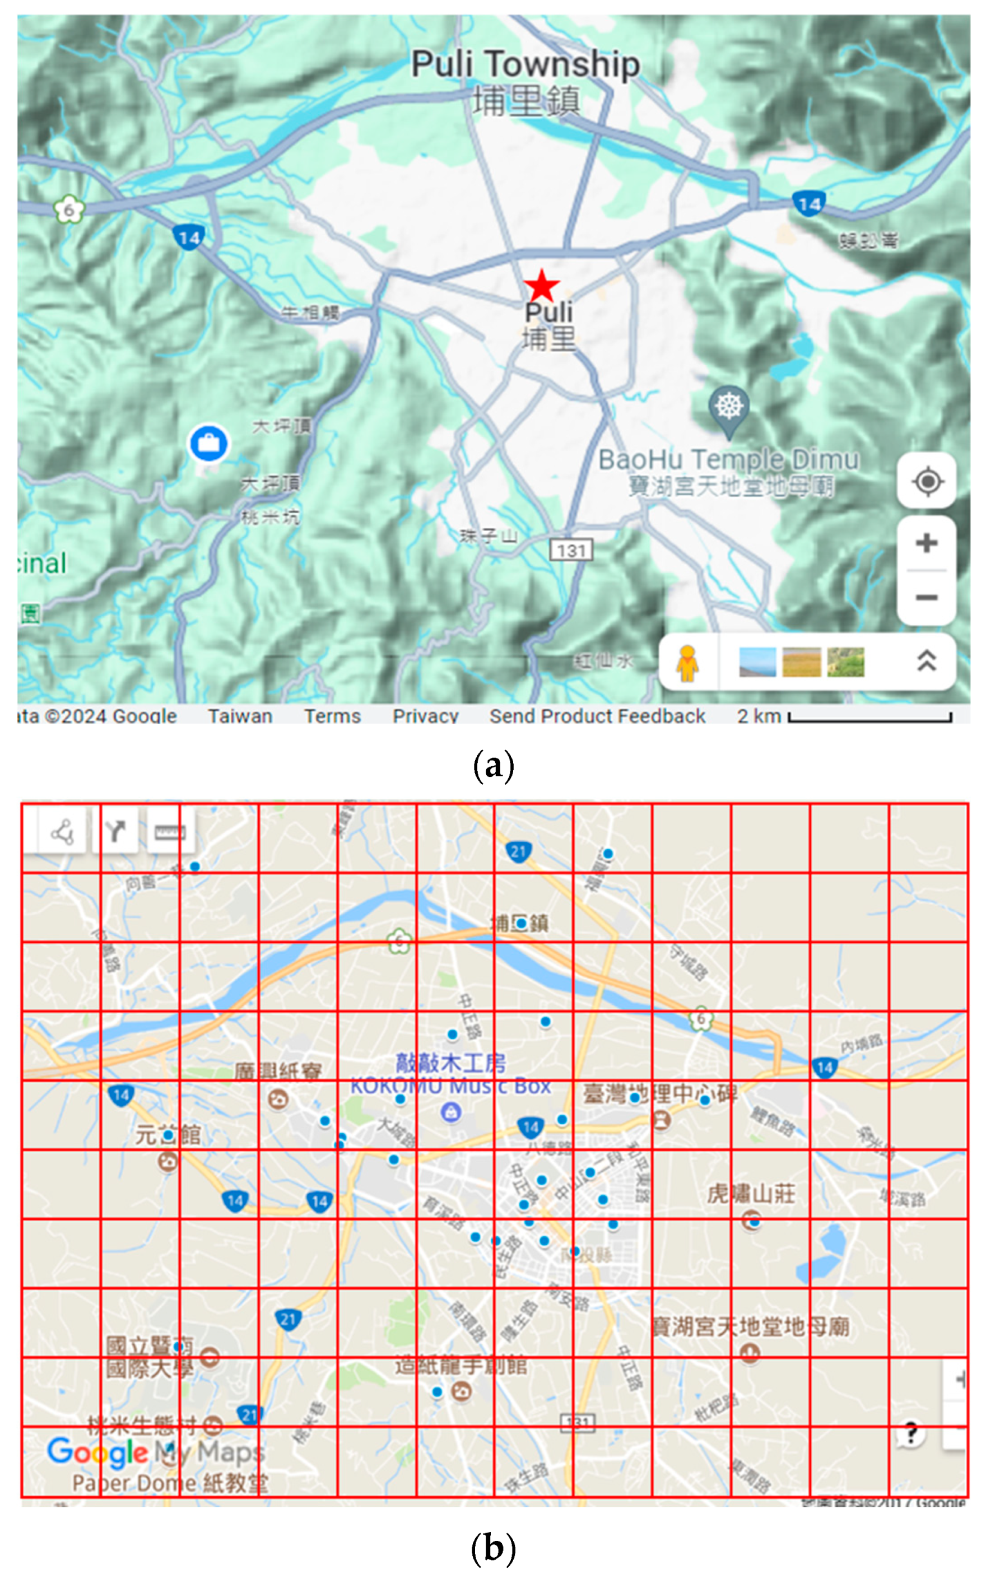Click the 廣興紙寮 camera pin
The image size is (986, 1588).
(x=278, y=1098)
